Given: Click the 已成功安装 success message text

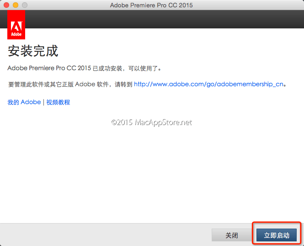Looking at the screenshot, I should coord(108,68).
